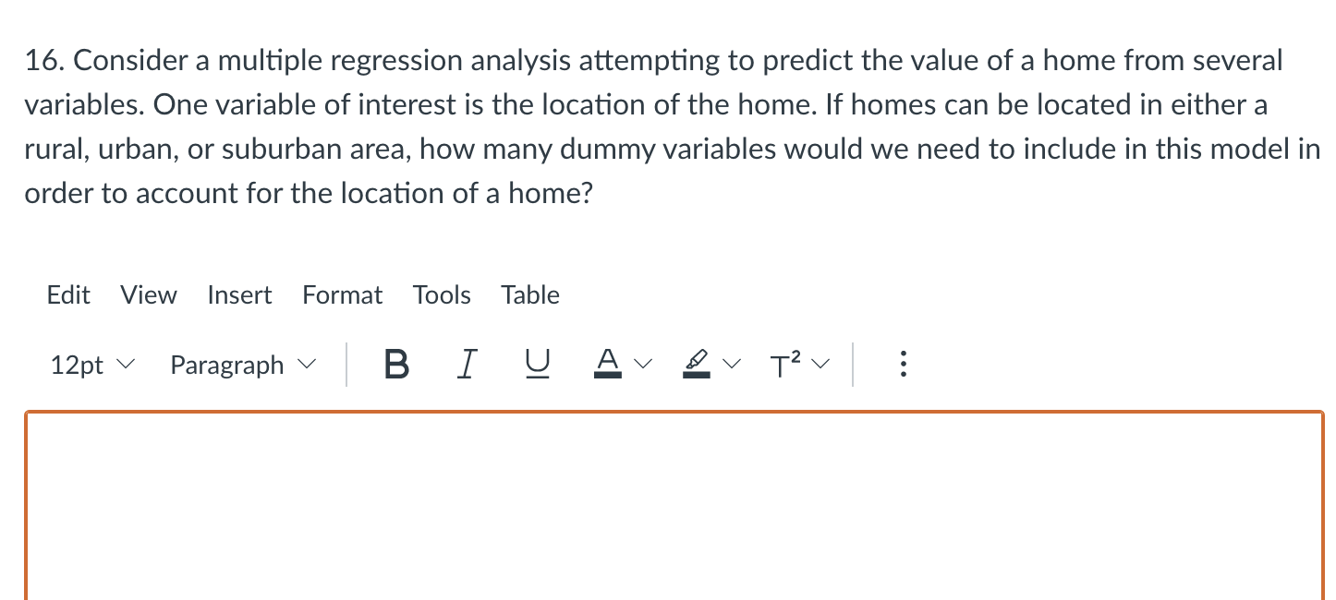
Task: Apply superscript formatting
Action: point(783,365)
